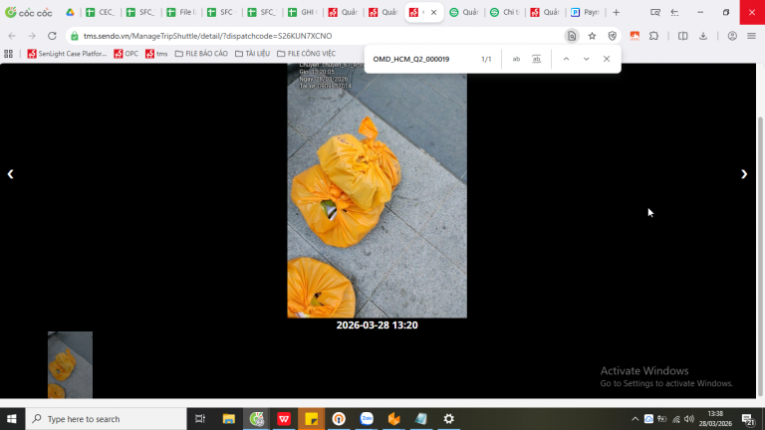Open the Cốc Cốc main hamburger menu
This screenshot has width=765, height=430.
click(751, 36)
